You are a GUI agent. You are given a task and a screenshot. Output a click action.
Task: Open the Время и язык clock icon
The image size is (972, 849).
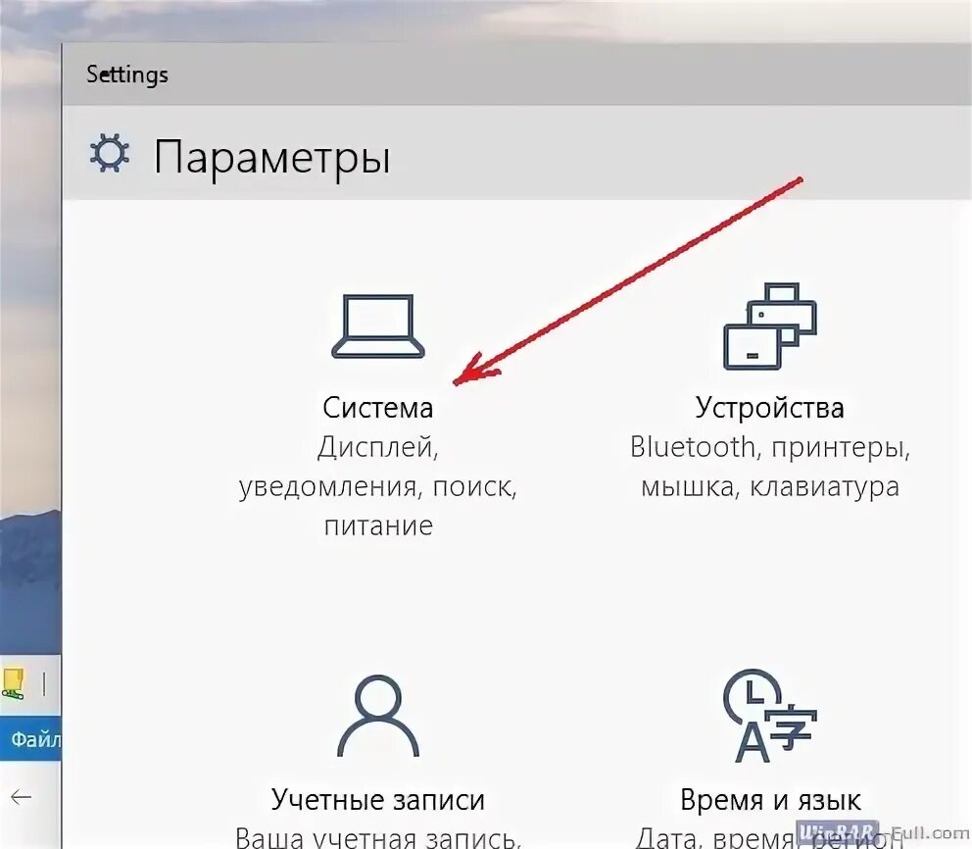tap(770, 717)
